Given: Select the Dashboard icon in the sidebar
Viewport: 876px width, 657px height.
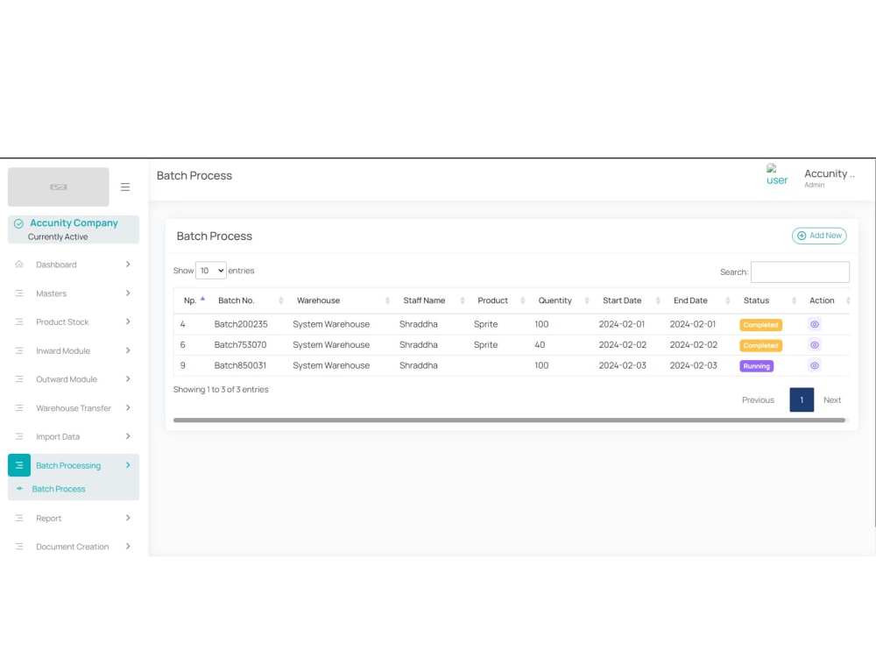Looking at the screenshot, I should click(x=19, y=265).
